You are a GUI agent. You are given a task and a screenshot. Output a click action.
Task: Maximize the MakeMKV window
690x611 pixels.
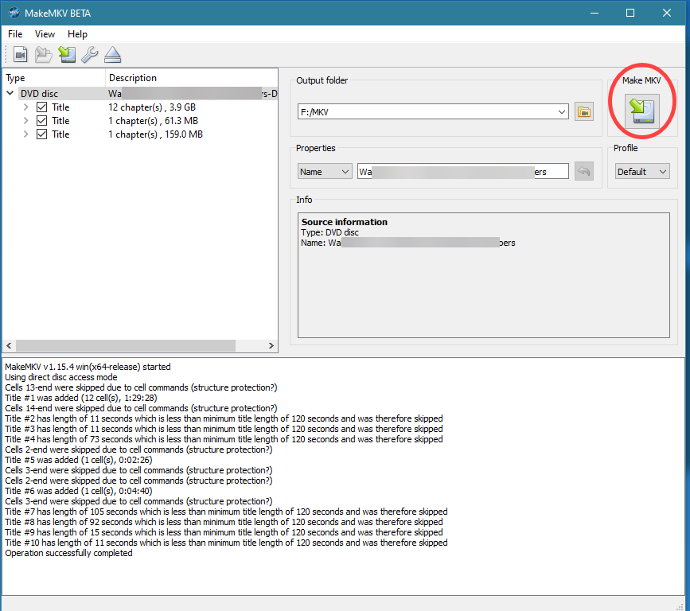[x=630, y=13]
